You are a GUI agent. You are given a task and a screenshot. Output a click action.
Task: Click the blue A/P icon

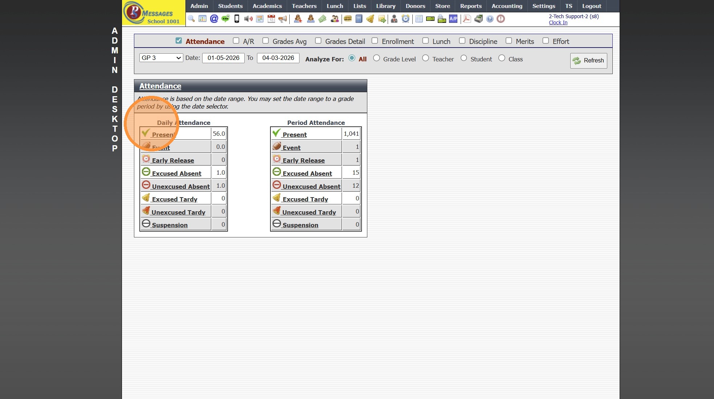pyautogui.click(x=453, y=19)
